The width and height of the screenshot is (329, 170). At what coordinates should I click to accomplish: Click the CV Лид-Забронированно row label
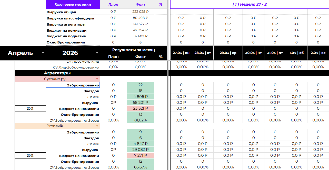(x=76, y=67)
